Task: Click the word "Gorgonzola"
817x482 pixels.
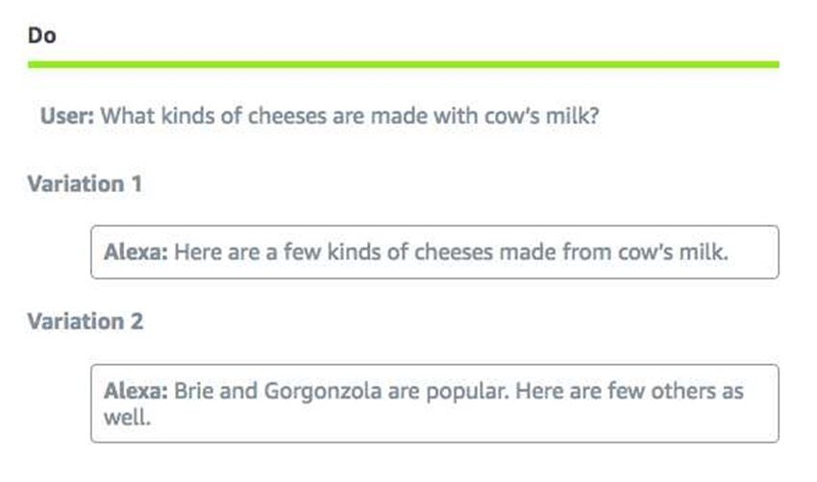Action: [x=323, y=391]
